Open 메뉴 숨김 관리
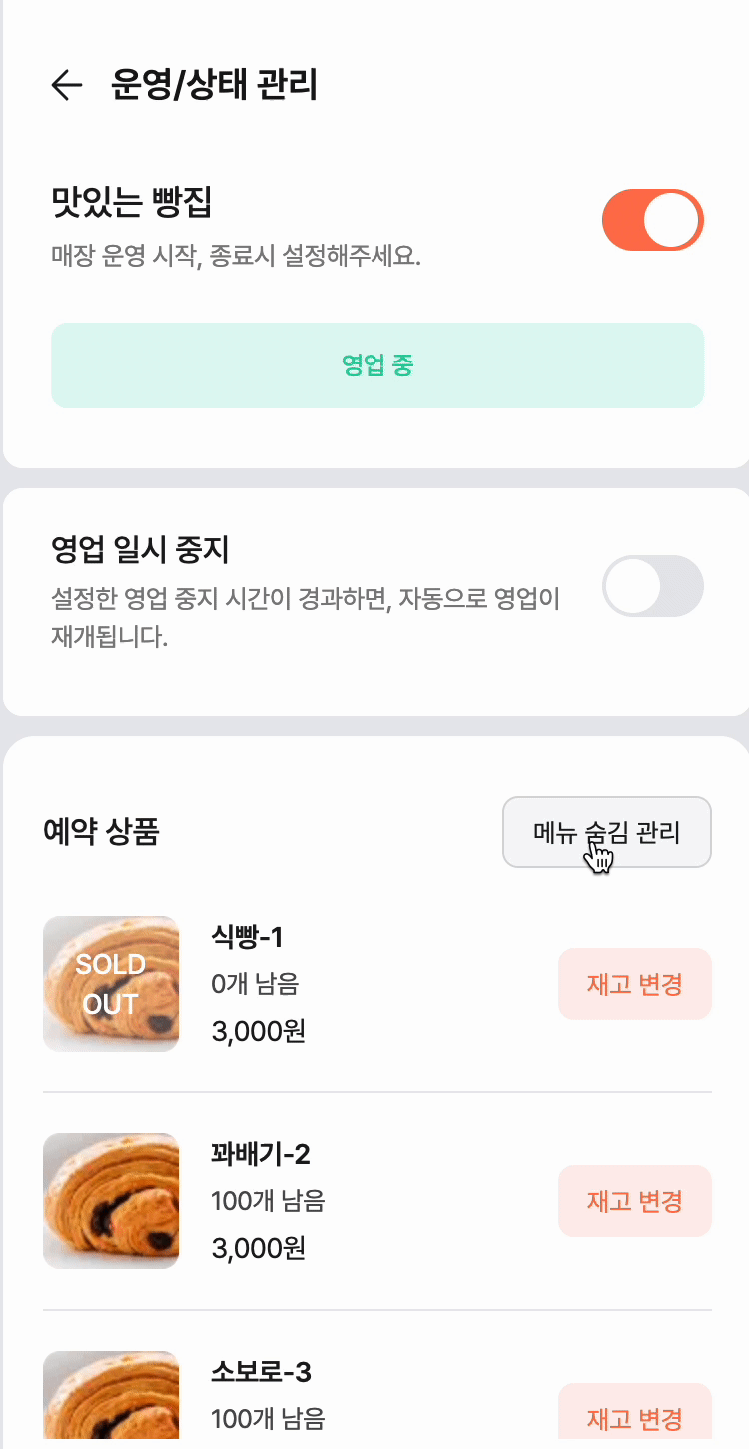Image resolution: width=749 pixels, height=1449 pixels. [x=606, y=832]
